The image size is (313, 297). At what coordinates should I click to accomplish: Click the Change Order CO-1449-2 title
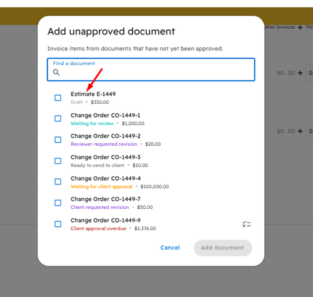click(x=106, y=136)
